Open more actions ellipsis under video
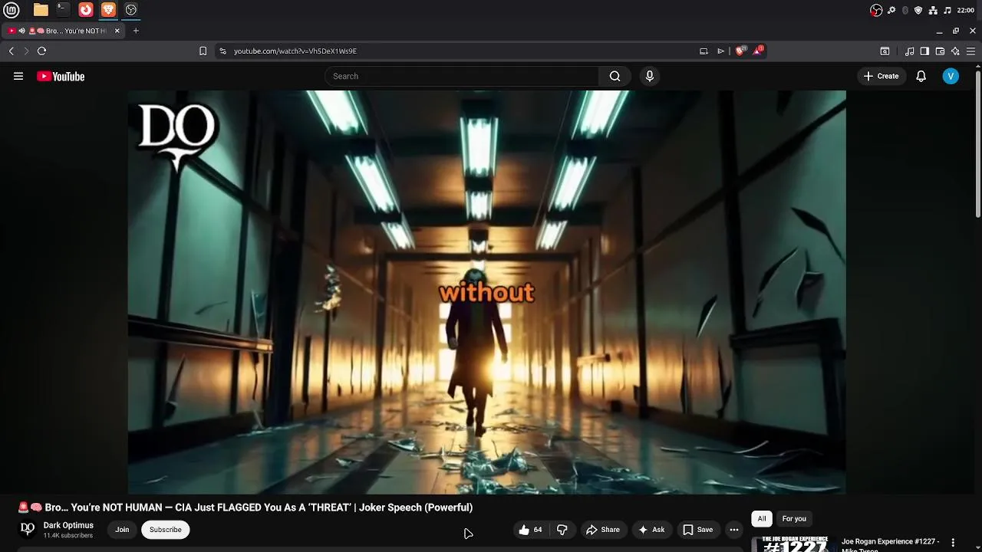 click(x=734, y=530)
